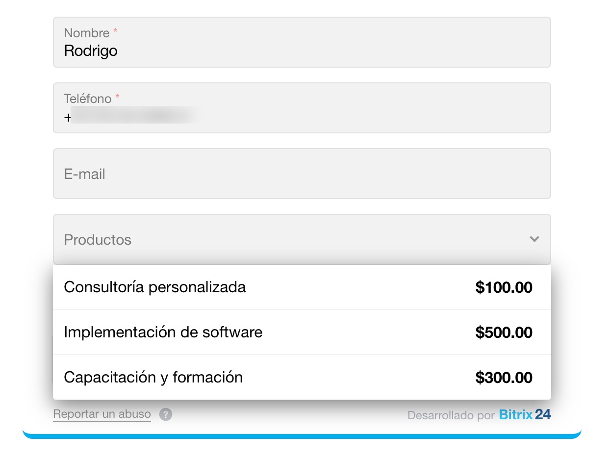
Task: Pick Capacitación y formación from list
Action: tap(153, 377)
